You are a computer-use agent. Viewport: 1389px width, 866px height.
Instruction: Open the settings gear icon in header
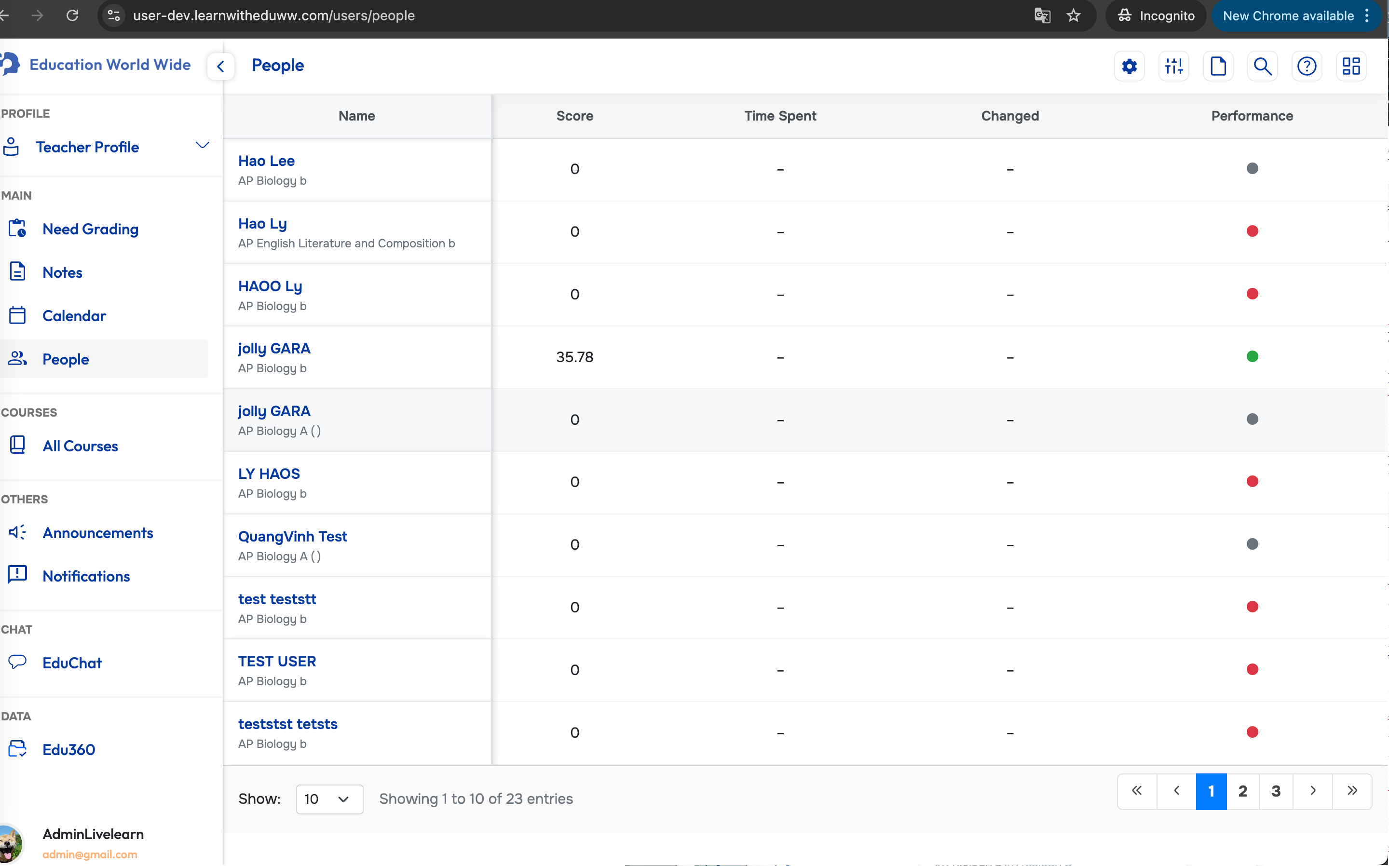click(x=1129, y=67)
